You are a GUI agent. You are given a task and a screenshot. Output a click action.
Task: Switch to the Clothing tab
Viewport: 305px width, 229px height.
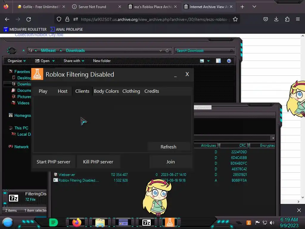[x=131, y=91]
